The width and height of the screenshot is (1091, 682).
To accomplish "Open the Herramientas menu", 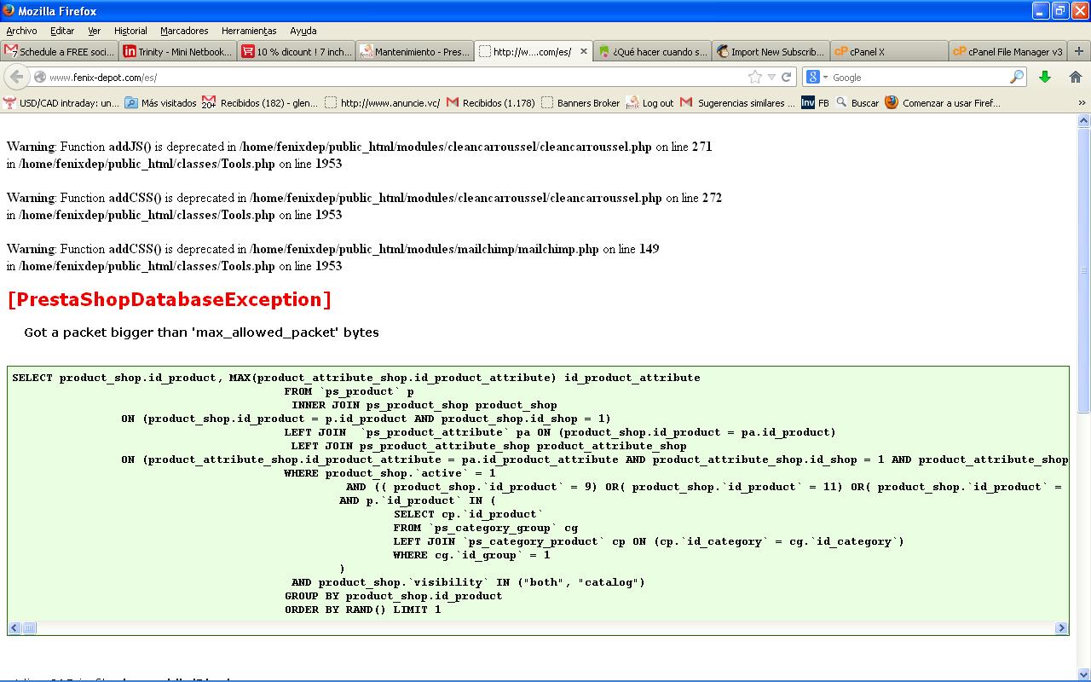I will (249, 31).
